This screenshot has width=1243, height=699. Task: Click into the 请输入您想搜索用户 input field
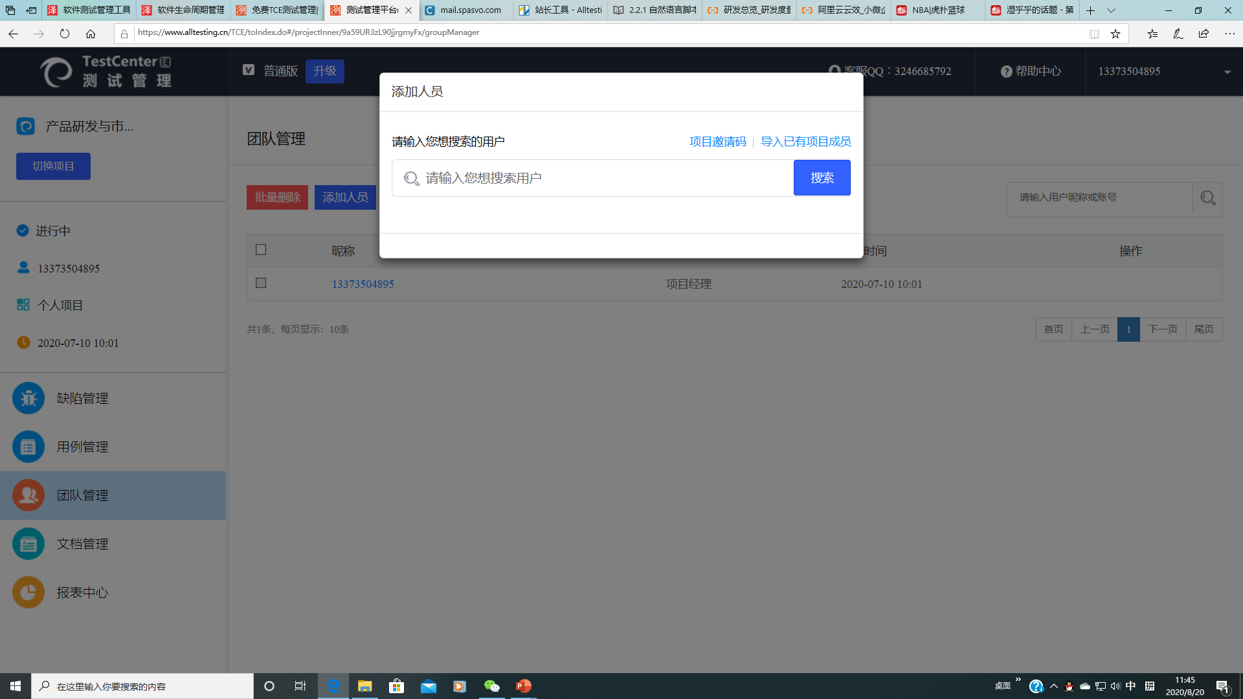[x=583, y=177]
